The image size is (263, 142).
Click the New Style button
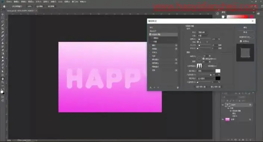click(x=245, y=37)
